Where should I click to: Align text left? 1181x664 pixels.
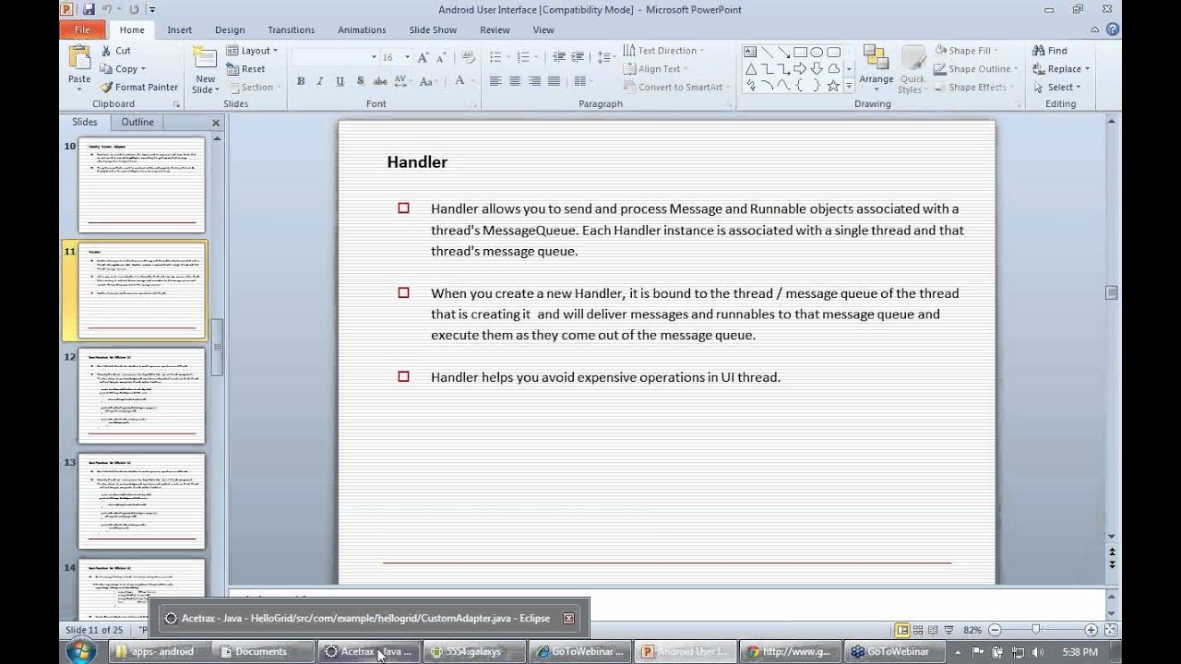pos(495,81)
